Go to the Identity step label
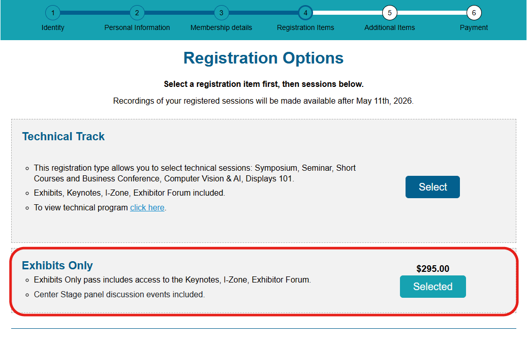Screen dimensions: 527x343 pos(53,27)
